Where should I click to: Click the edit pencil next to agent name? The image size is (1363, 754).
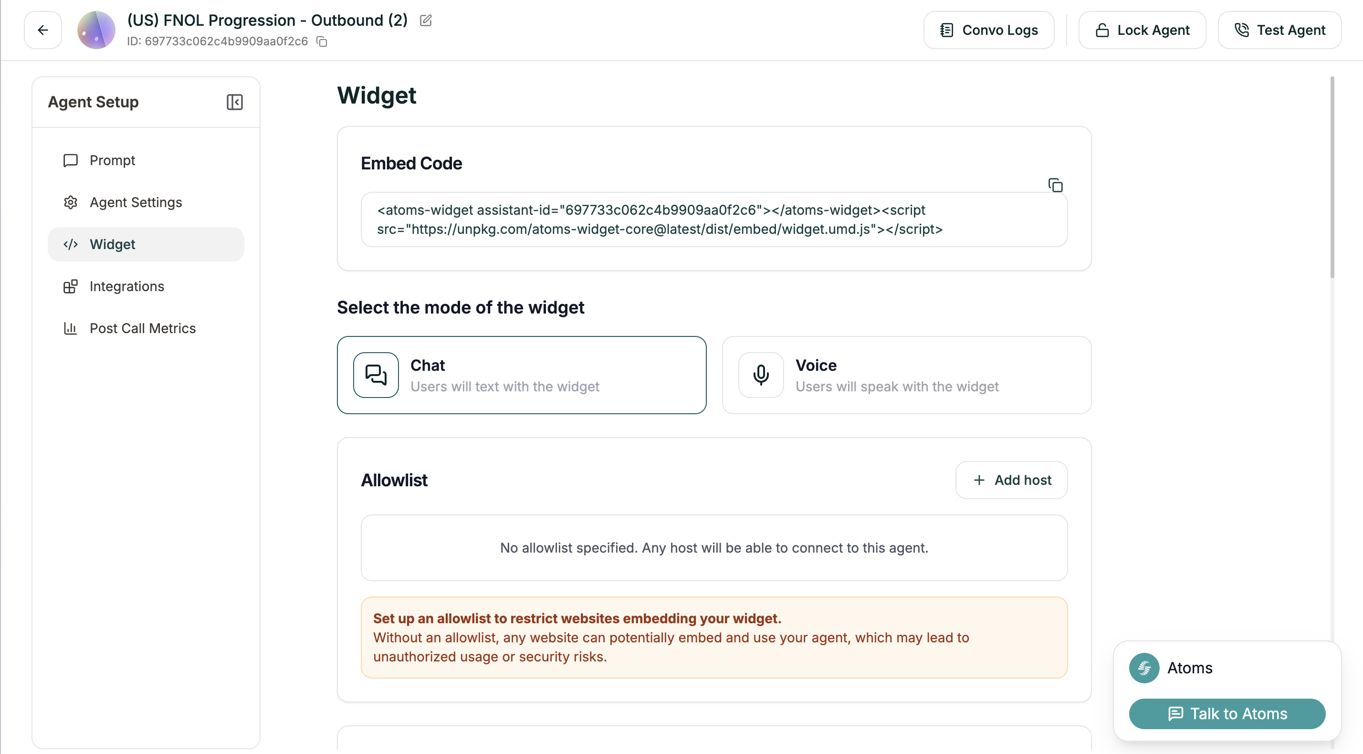(x=426, y=21)
